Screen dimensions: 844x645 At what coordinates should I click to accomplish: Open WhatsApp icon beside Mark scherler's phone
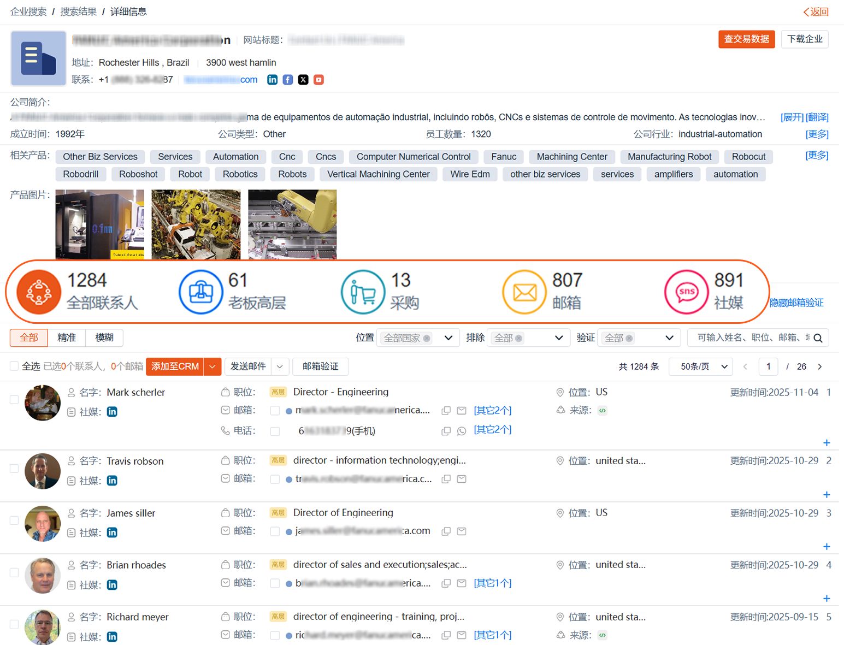click(x=462, y=431)
